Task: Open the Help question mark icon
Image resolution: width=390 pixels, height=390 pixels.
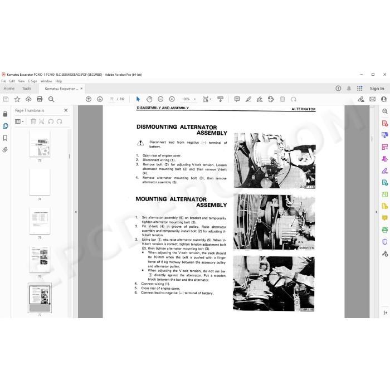Action: 338,88
